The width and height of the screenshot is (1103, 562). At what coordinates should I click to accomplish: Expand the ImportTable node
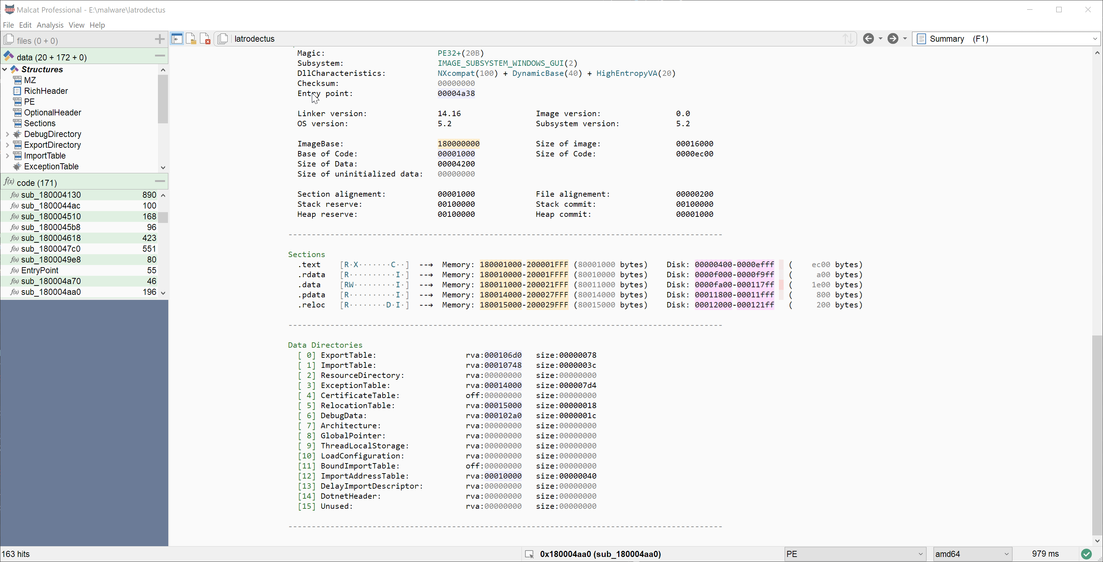click(7, 156)
